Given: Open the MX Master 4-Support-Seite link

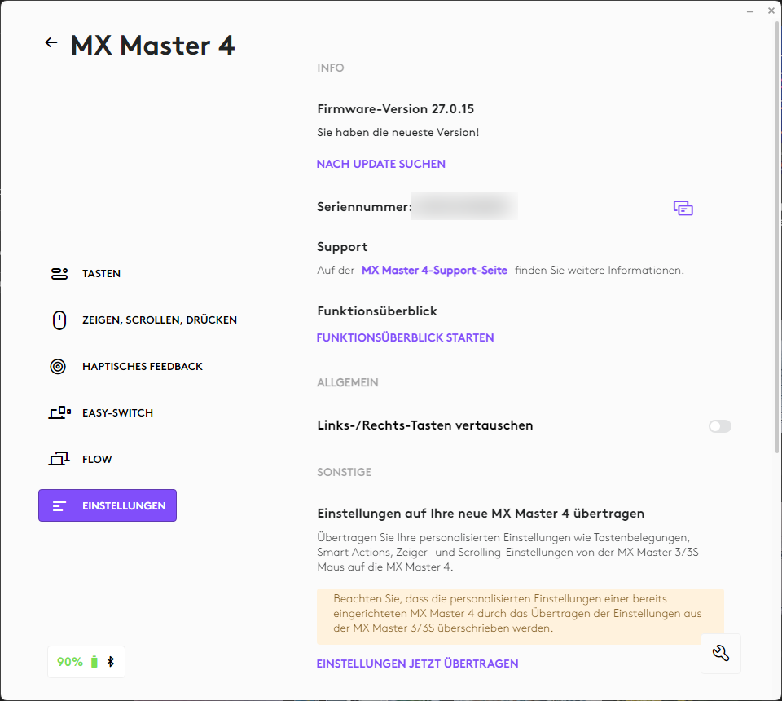Looking at the screenshot, I should [x=434, y=270].
